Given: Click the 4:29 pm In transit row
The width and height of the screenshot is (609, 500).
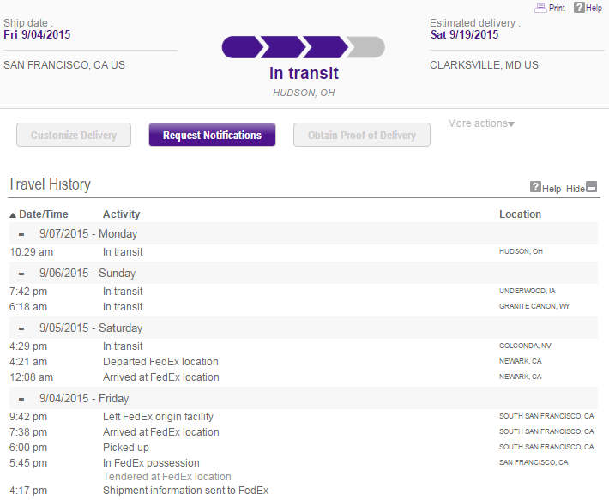Looking at the screenshot, I should tap(304, 346).
